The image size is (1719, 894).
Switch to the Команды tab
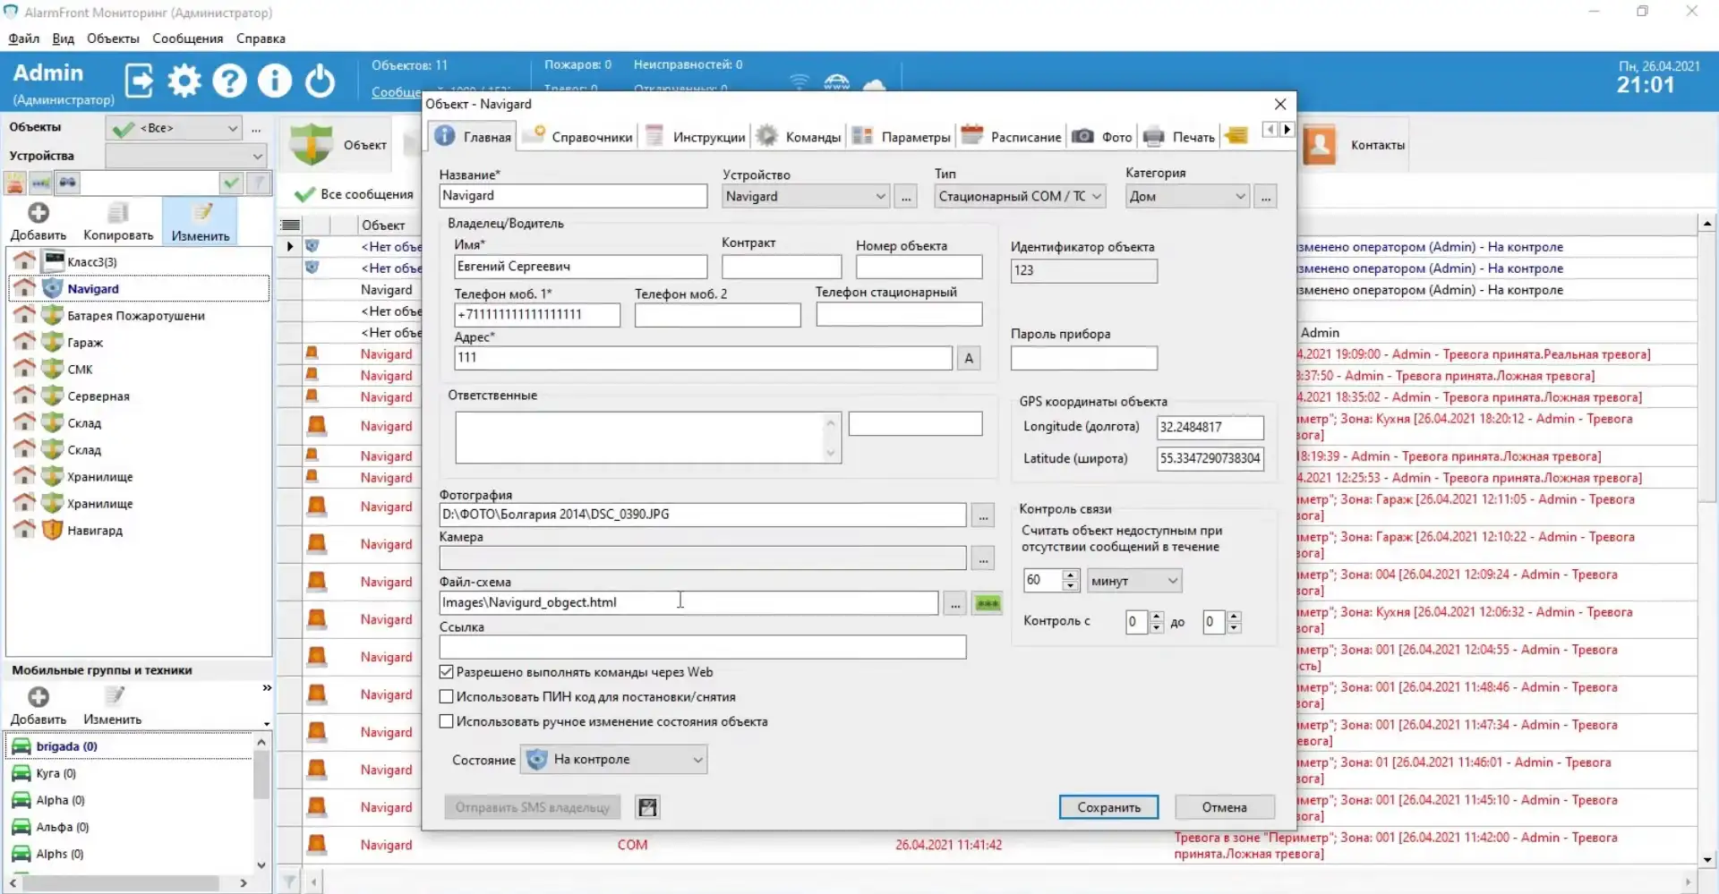click(799, 137)
